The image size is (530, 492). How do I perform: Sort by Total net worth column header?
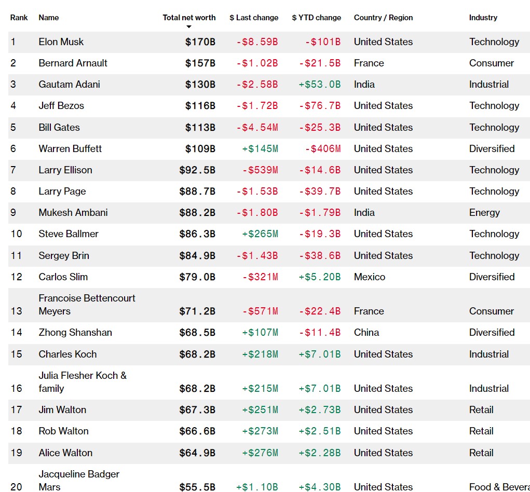(189, 18)
